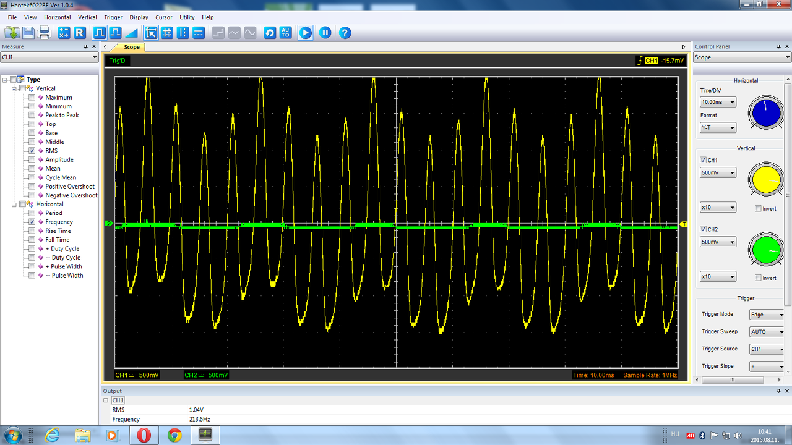Toggle the CH2 enable checkbox
Screen dimensions: 792x445
[703, 229]
